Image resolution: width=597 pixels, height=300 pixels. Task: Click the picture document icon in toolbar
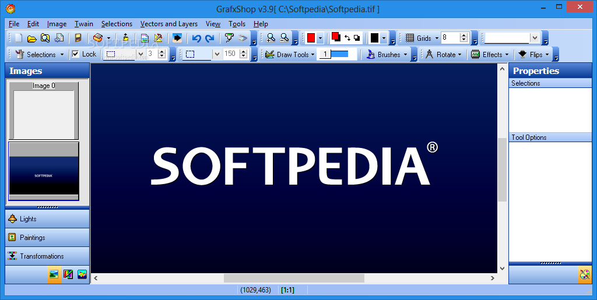(145, 38)
